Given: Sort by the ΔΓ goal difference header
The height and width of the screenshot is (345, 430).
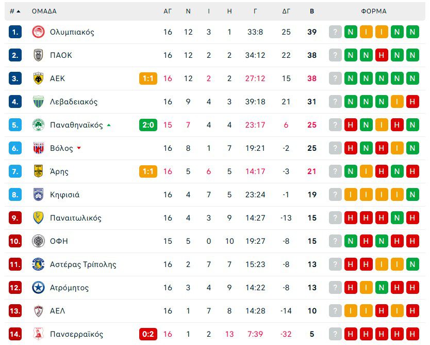Looking at the screenshot, I should point(286,11).
